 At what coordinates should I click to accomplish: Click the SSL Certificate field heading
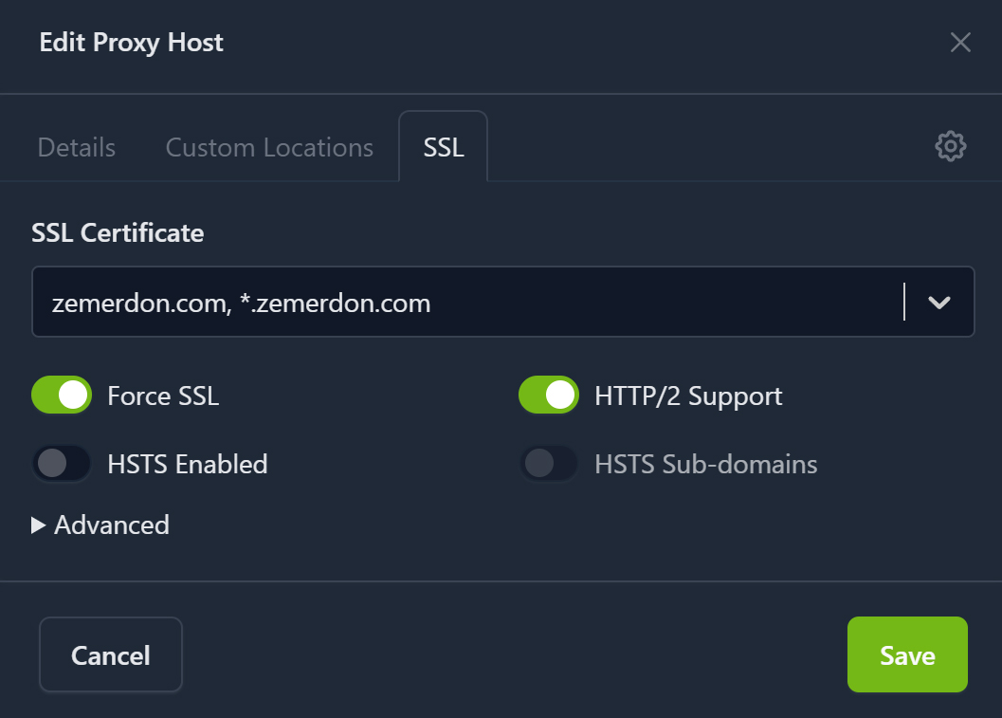pyautogui.click(x=118, y=233)
